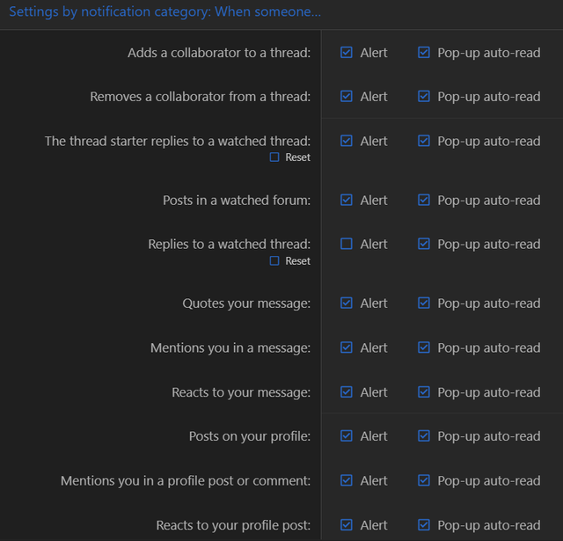Toggle Pop-up auto-read for reacts to your message
563x541 pixels.
(x=424, y=392)
